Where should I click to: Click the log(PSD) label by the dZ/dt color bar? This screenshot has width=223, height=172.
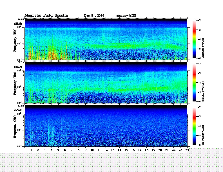[x=203, y=135]
